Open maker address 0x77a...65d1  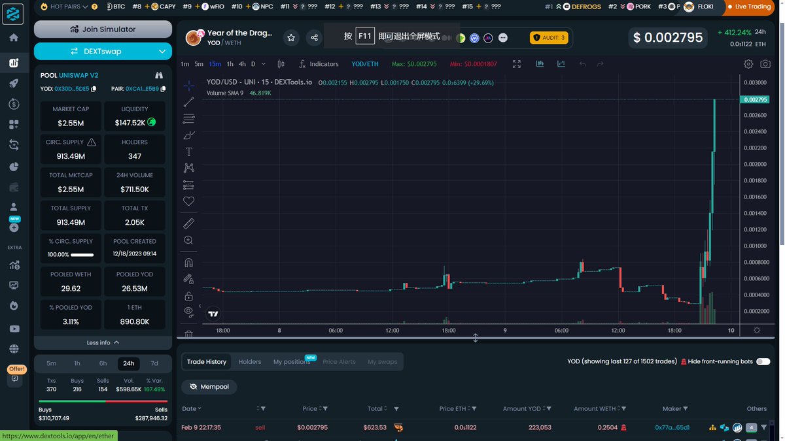[x=672, y=427]
